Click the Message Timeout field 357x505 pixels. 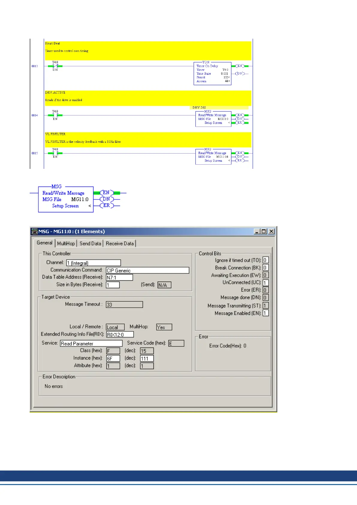[x=124, y=305]
